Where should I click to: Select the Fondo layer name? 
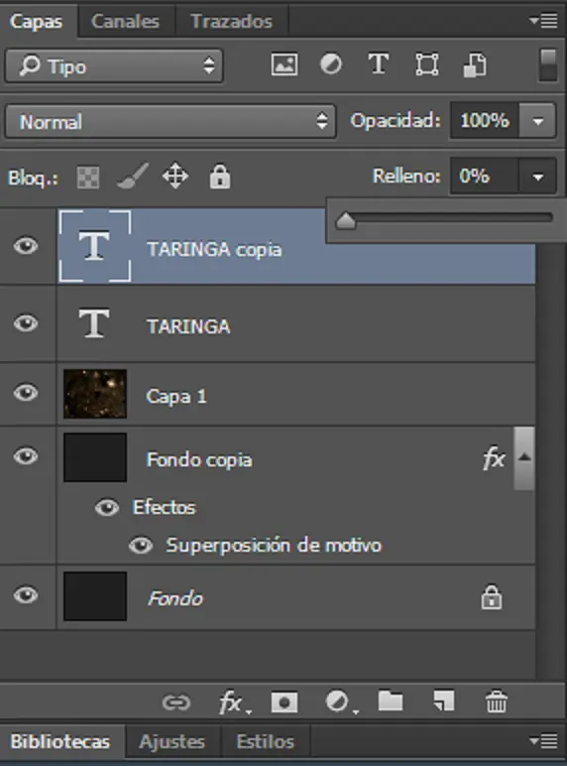tap(175, 598)
